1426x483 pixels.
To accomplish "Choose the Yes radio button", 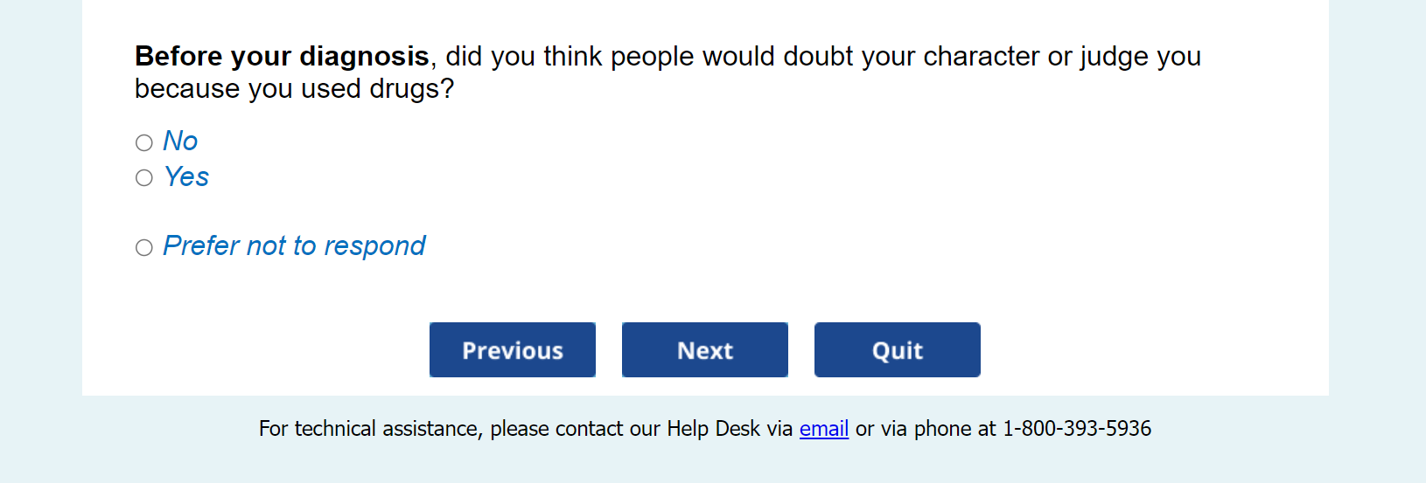I will point(144,178).
